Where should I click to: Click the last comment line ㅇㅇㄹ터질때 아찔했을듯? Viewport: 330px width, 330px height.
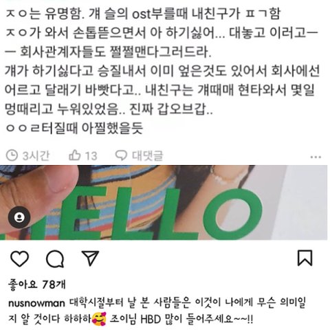[74, 128]
